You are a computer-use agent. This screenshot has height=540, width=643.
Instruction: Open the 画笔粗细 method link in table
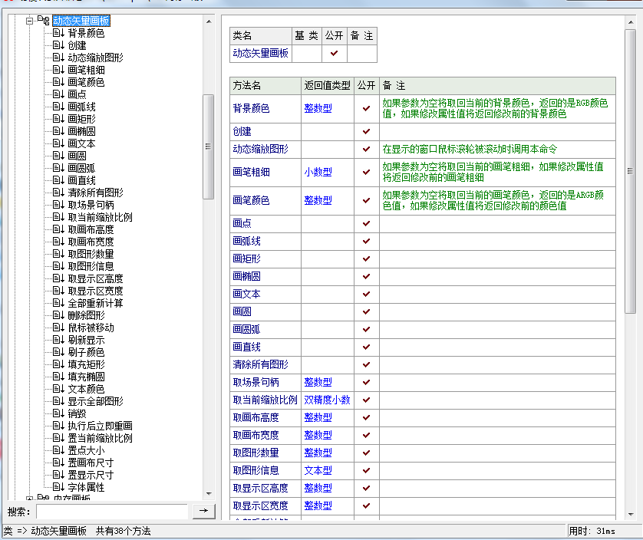click(251, 173)
